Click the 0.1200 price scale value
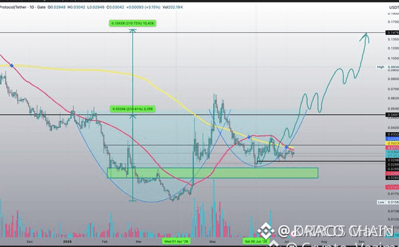This screenshot has width=399, height=247. pos(393,48)
